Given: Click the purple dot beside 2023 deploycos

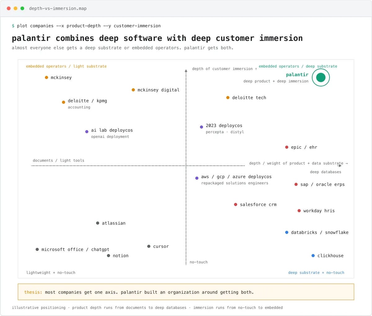Looking at the screenshot, I should [x=201, y=127].
